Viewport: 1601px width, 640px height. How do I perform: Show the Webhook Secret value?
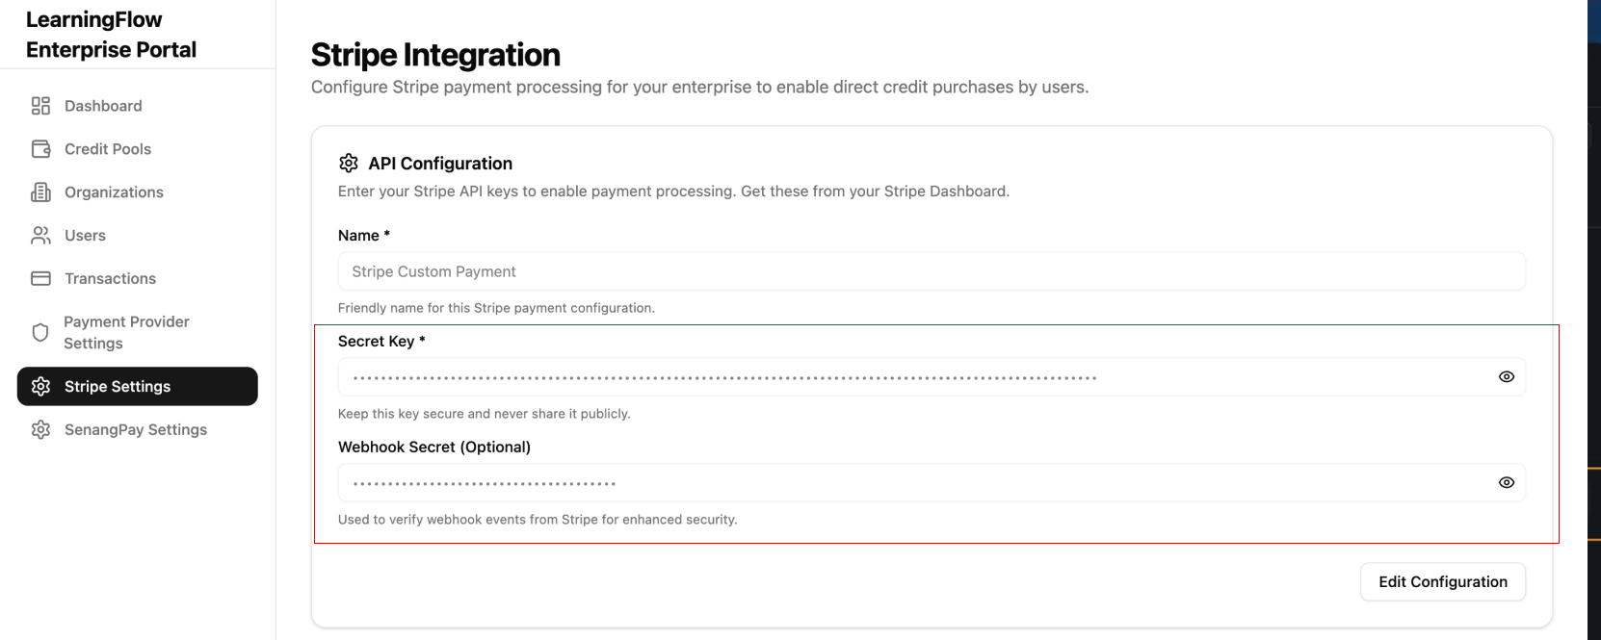1506,482
